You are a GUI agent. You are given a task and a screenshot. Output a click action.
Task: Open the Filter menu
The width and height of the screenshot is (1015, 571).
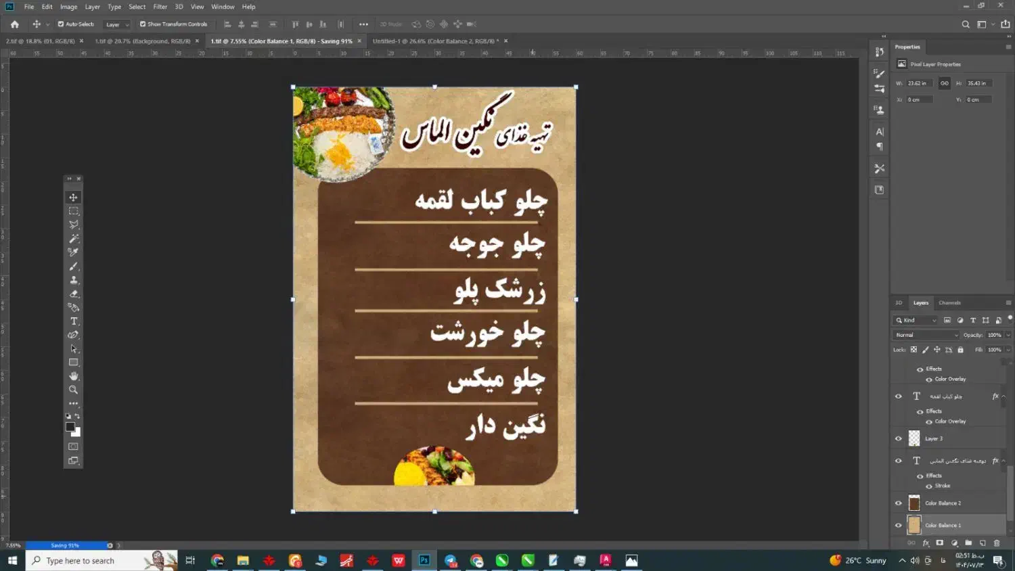click(160, 7)
